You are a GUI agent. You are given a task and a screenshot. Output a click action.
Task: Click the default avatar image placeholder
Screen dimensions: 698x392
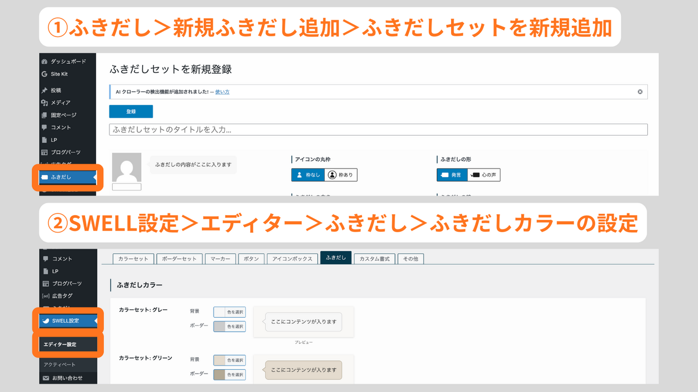point(127,168)
